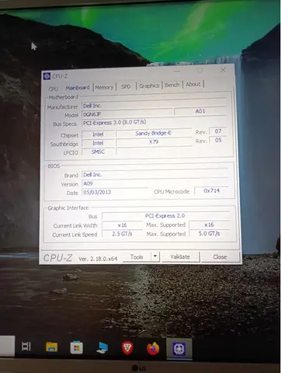Select the Mainboard tab

[78, 88]
